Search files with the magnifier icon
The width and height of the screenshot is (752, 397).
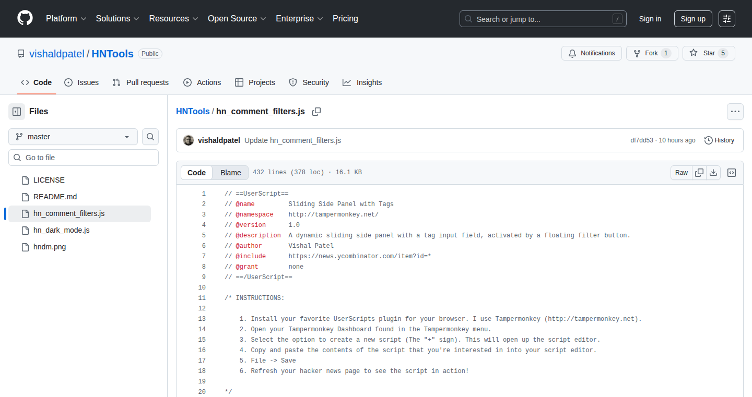click(150, 137)
